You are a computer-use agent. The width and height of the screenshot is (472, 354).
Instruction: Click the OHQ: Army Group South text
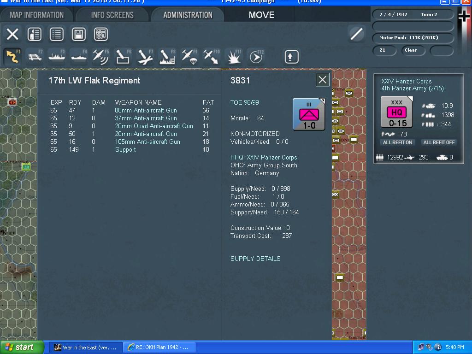[264, 165]
